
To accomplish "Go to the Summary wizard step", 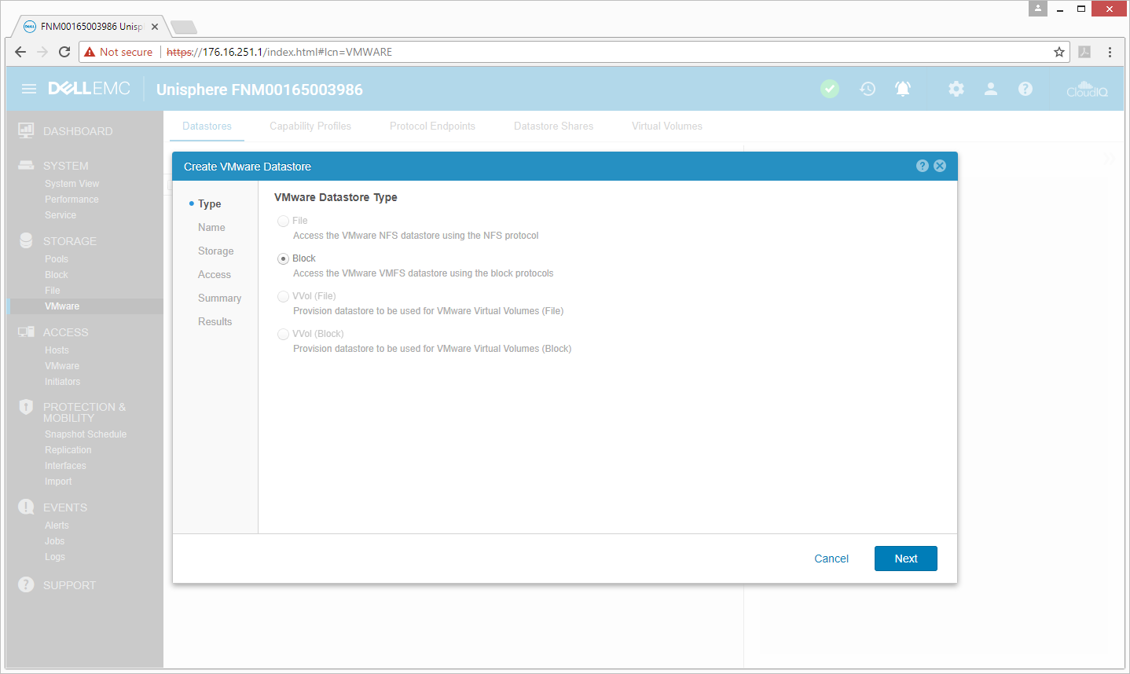I will [219, 298].
